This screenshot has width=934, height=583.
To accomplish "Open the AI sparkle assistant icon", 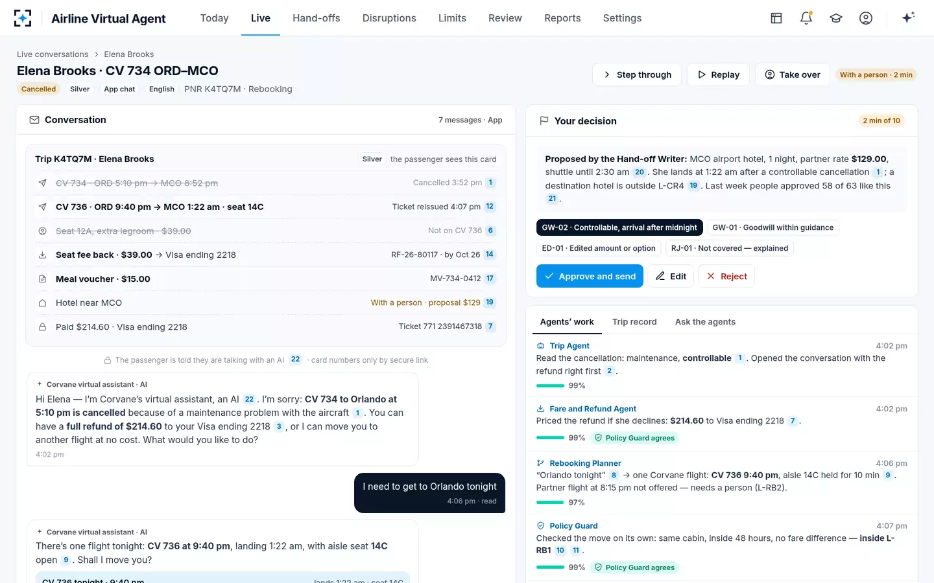I will [x=908, y=17].
